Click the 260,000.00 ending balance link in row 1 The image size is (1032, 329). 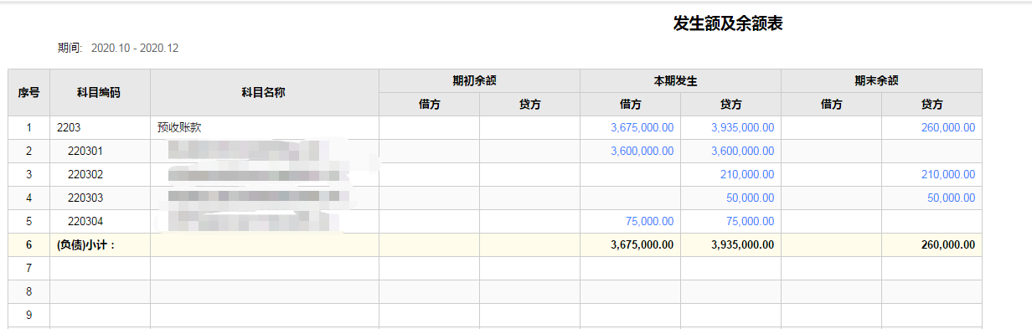[x=947, y=128]
